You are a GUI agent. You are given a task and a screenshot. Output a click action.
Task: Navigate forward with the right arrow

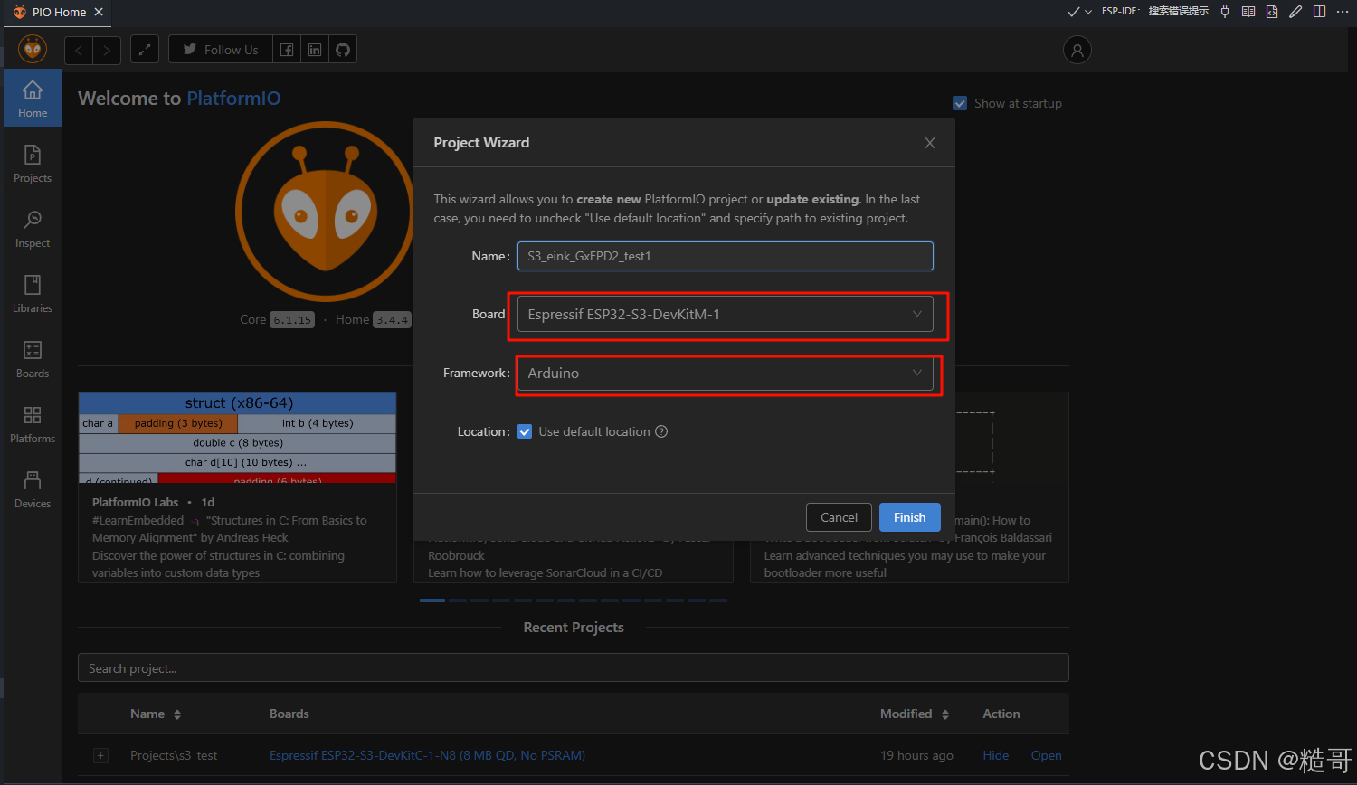pyautogui.click(x=107, y=50)
